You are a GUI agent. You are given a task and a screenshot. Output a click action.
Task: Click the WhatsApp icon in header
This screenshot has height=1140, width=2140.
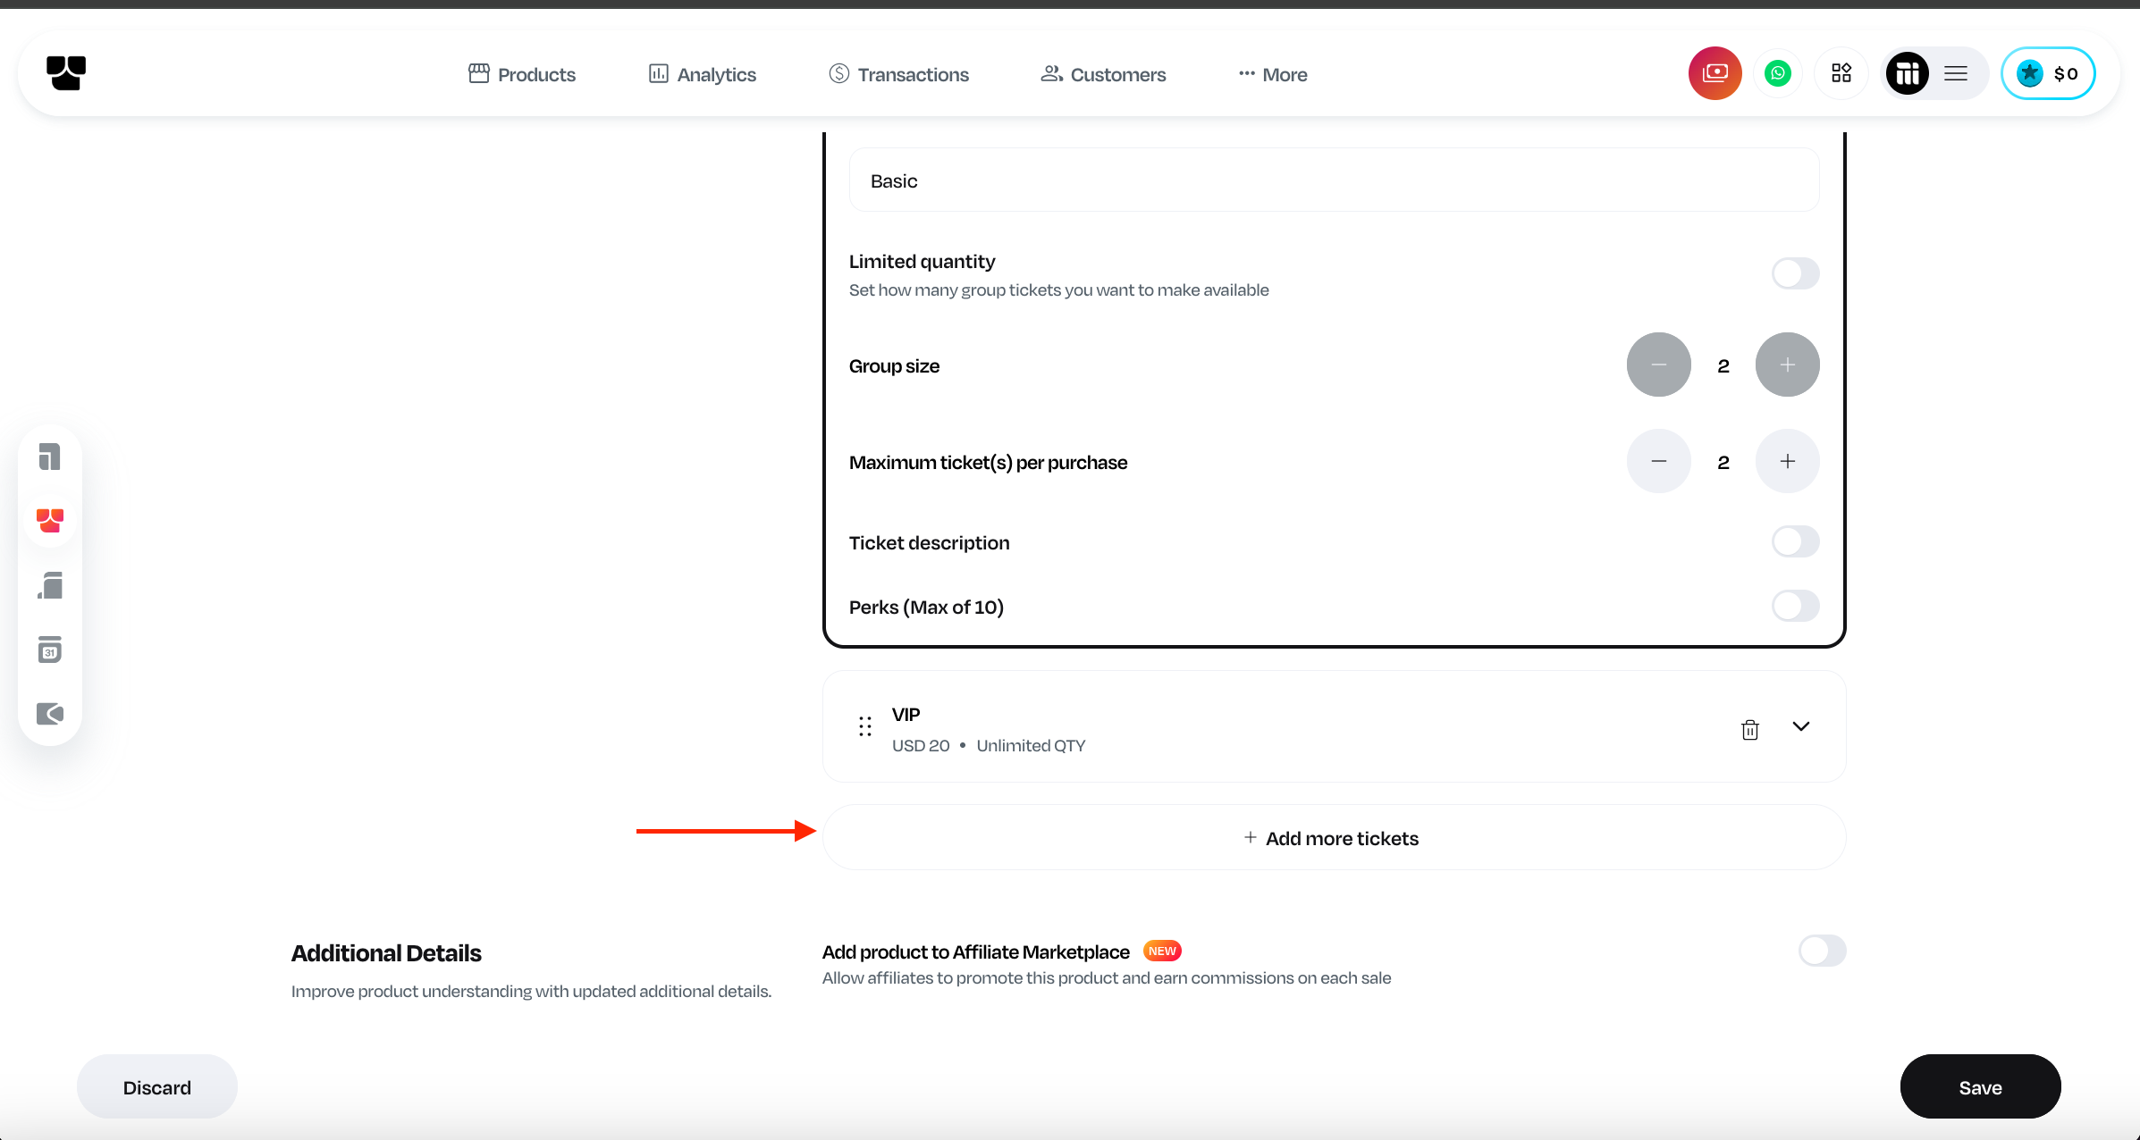1777,73
